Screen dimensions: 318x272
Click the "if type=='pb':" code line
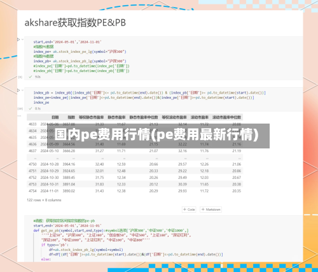[55, 245]
